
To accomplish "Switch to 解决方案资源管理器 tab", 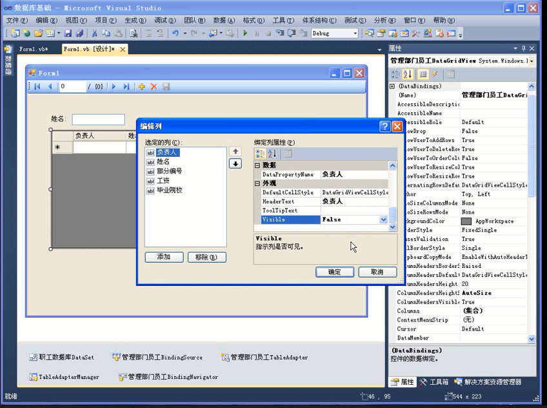I will (x=488, y=382).
